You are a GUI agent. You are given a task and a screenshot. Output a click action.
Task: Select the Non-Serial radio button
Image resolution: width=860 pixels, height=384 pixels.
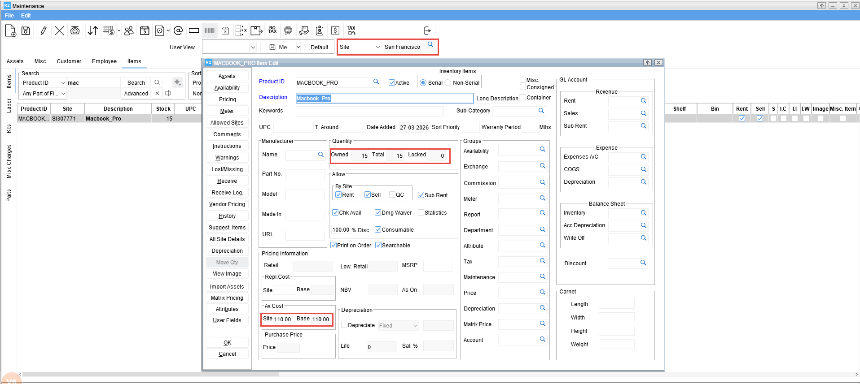tap(448, 83)
